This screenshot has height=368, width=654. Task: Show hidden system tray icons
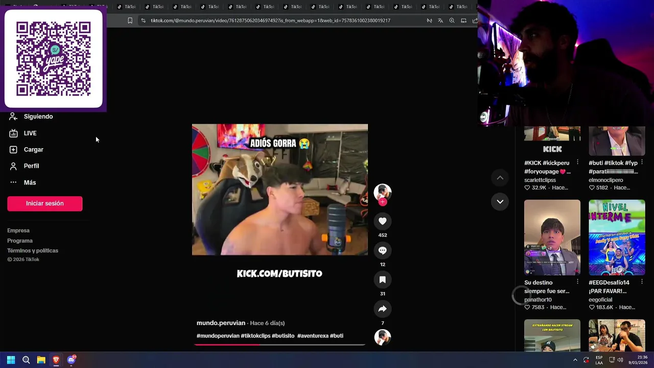pyautogui.click(x=575, y=360)
